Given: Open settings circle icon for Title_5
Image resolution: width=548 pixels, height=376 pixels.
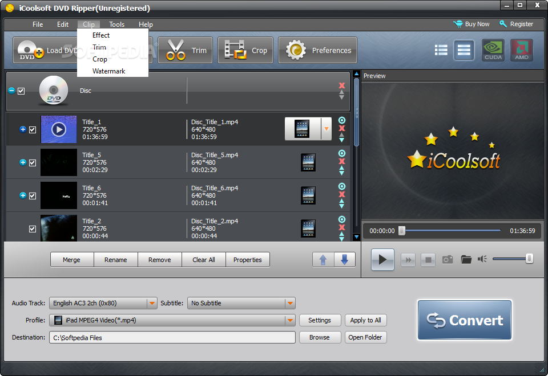Looking at the screenshot, I should click(x=342, y=153).
